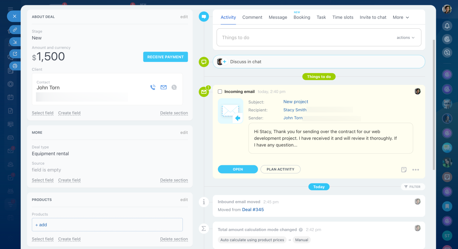Click the email envelope icon for John Torn

pyautogui.click(x=164, y=87)
